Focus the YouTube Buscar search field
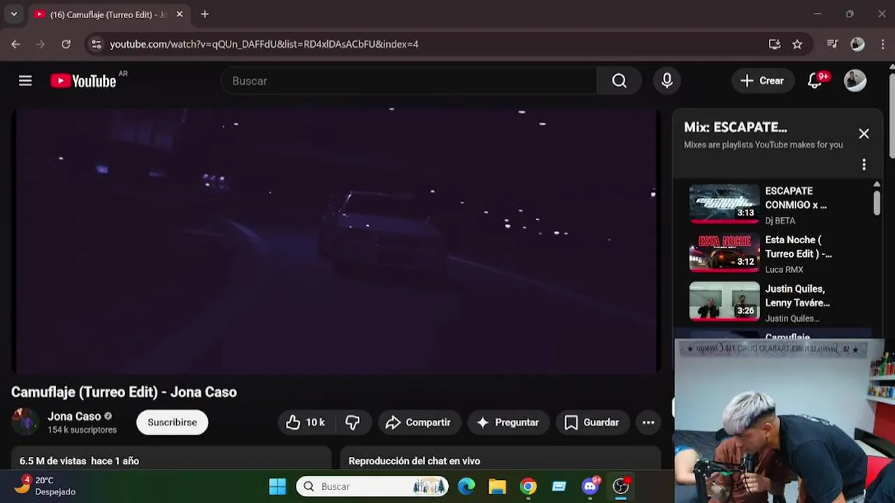 coord(409,81)
